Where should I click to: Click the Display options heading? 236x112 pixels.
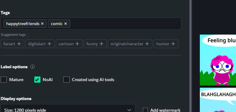[x=16, y=99]
